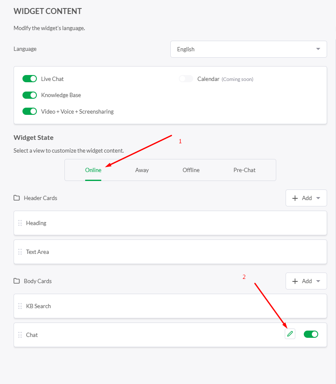Turn off the Knowledge Base toggle
The width and height of the screenshot is (336, 384).
pyautogui.click(x=30, y=95)
